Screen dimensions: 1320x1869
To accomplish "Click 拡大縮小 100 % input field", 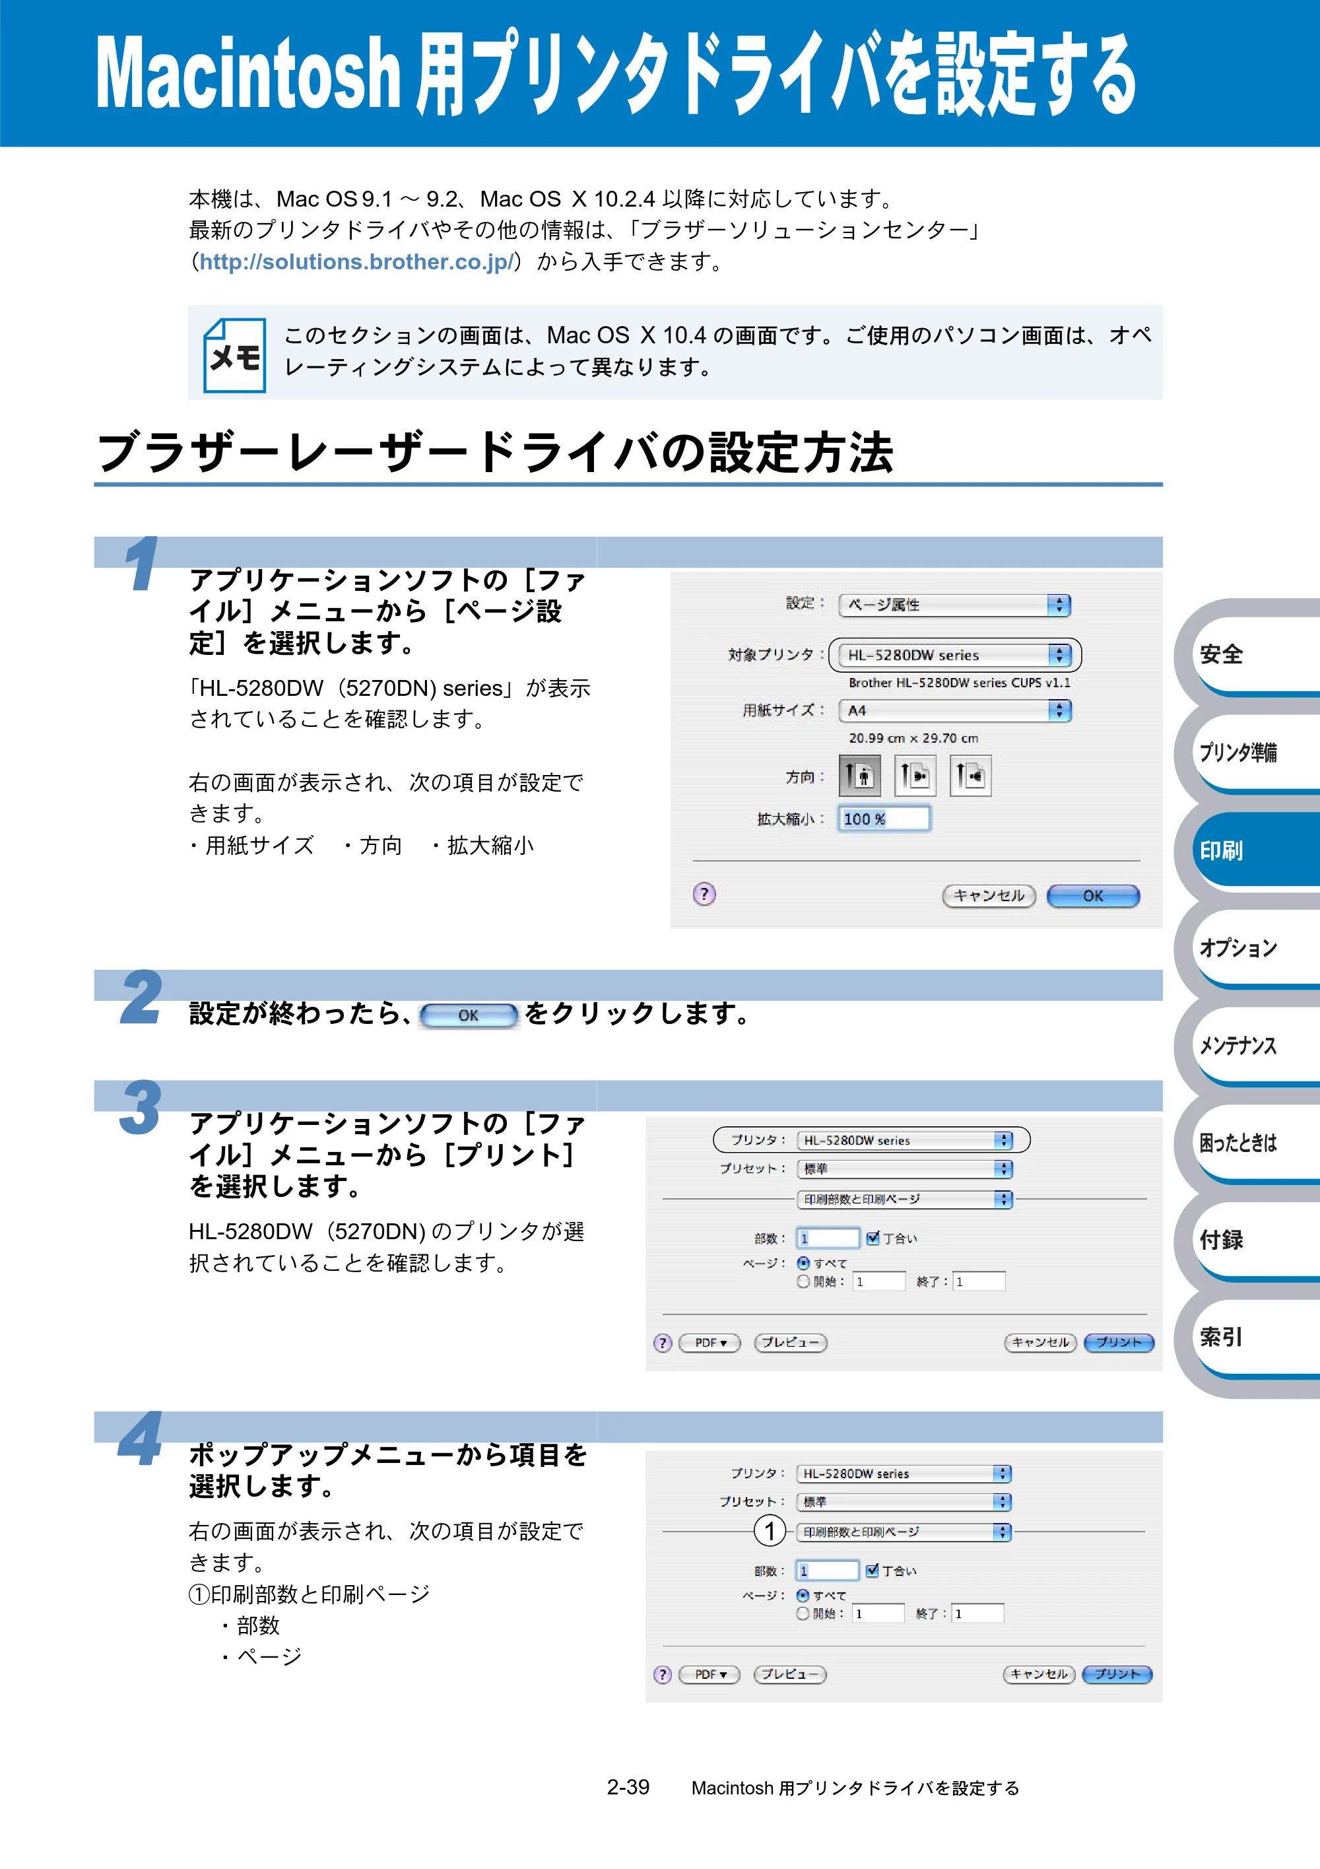I will pyautogui.click(x=884, y=819).
